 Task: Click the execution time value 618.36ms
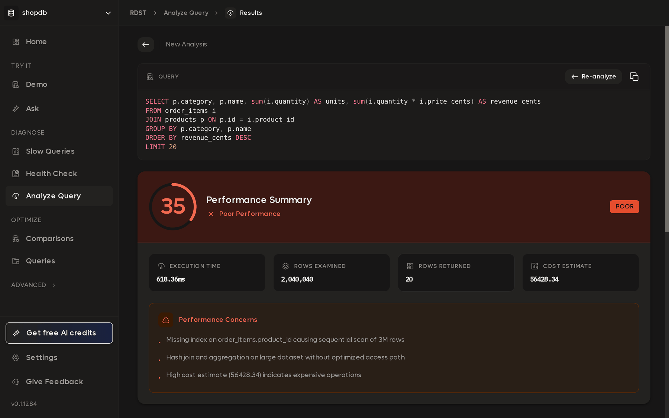171,279
